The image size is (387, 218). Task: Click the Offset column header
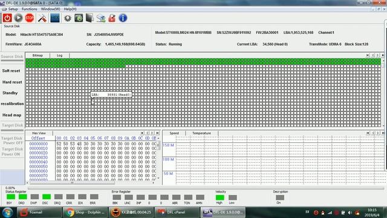coord(38,138)
